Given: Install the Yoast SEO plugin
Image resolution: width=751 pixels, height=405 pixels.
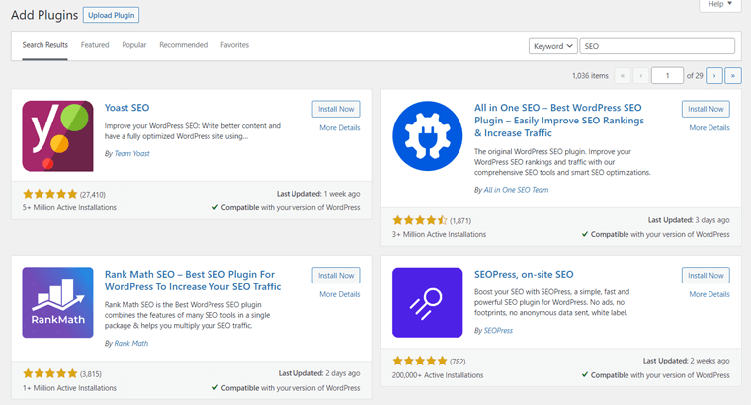Looking at the screenshot, I should (x=336, y=109).
